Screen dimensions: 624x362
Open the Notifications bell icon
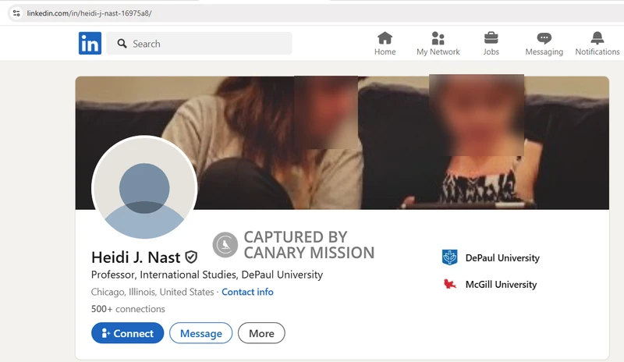click(597, 38)
